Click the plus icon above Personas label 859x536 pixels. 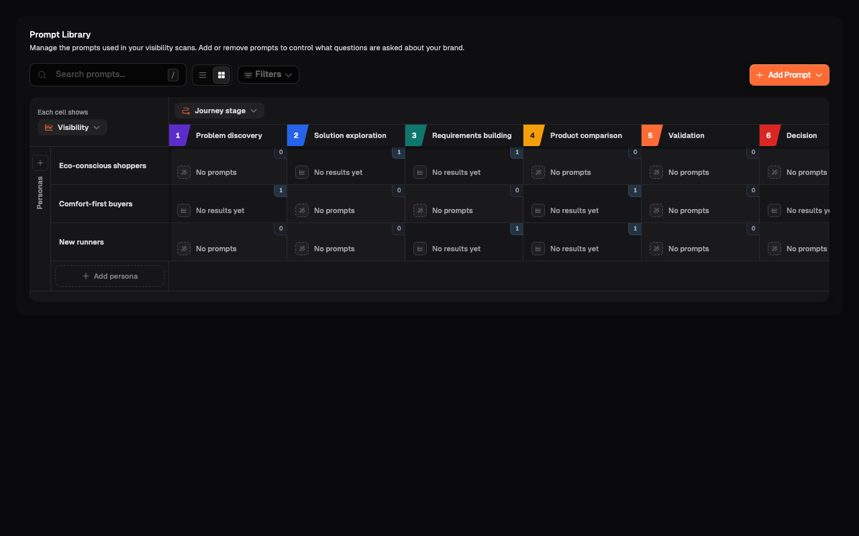(x=40, y=163)
